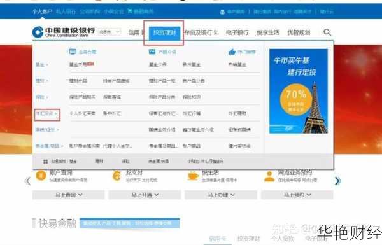Expand the 马上查询 dropdown button

click(69, 195)
